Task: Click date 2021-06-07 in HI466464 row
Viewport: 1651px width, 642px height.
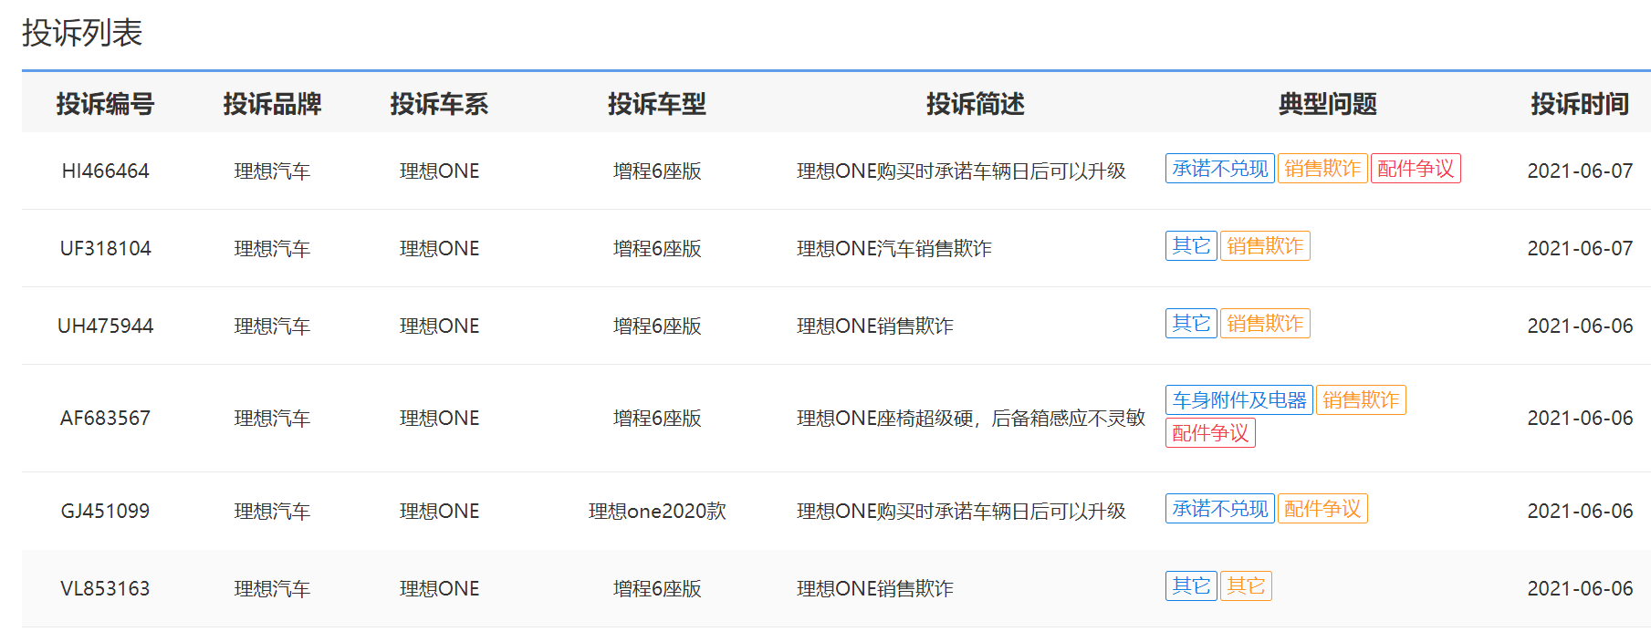Action: pos(1580,171)
